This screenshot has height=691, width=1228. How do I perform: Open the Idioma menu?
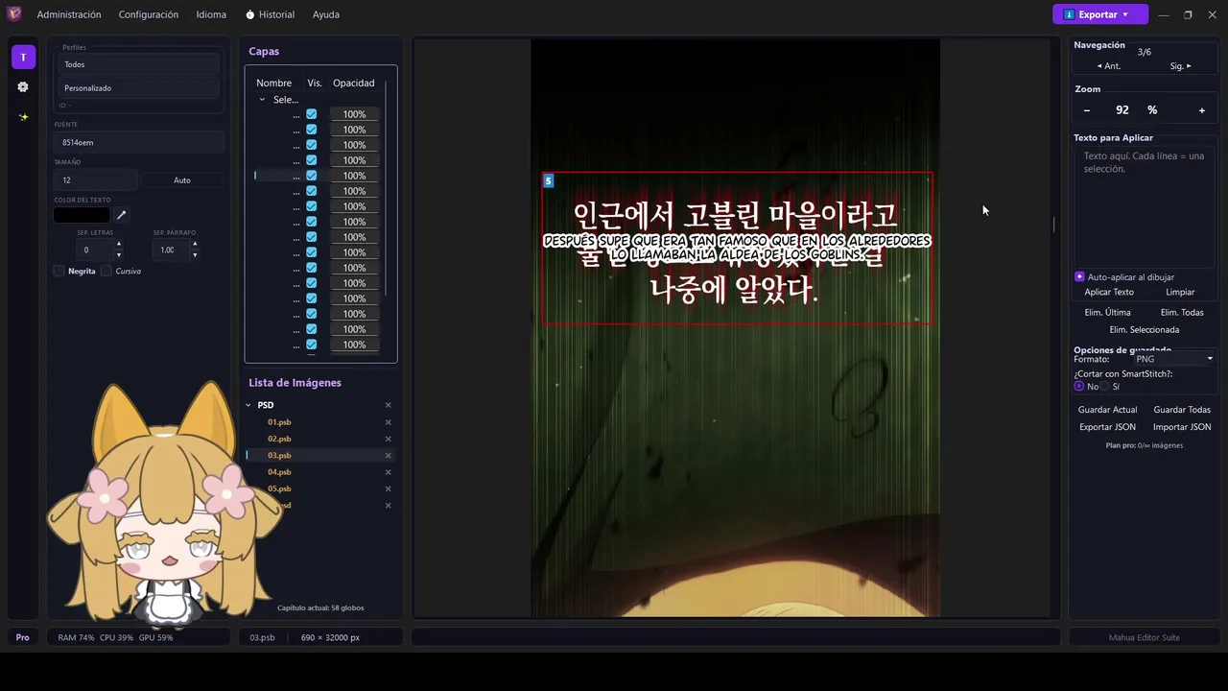pos(211,14)
